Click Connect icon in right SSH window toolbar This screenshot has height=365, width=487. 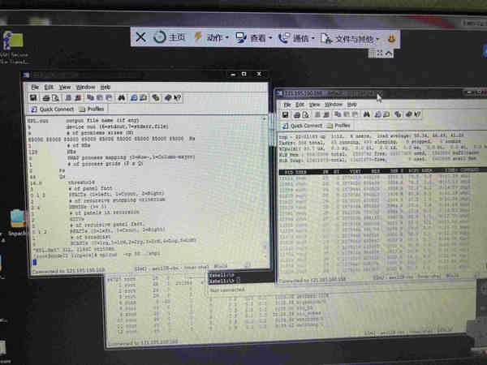[x=317, y=115]
